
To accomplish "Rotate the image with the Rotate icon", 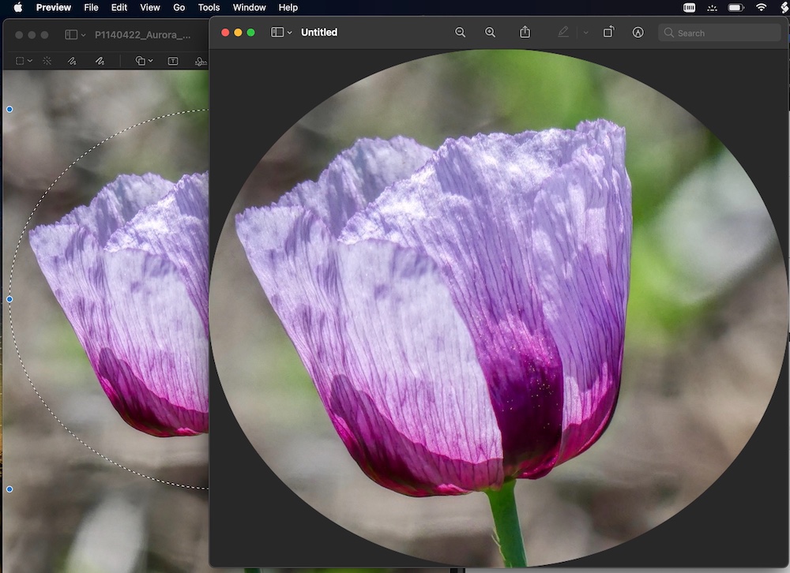I will [608, 32].
